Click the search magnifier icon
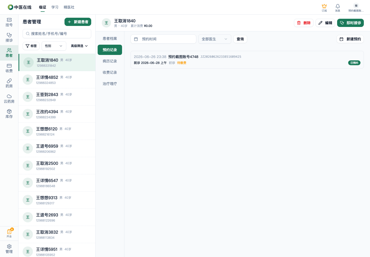Screen dimensions: 370x257 click(x=28, y=34)
